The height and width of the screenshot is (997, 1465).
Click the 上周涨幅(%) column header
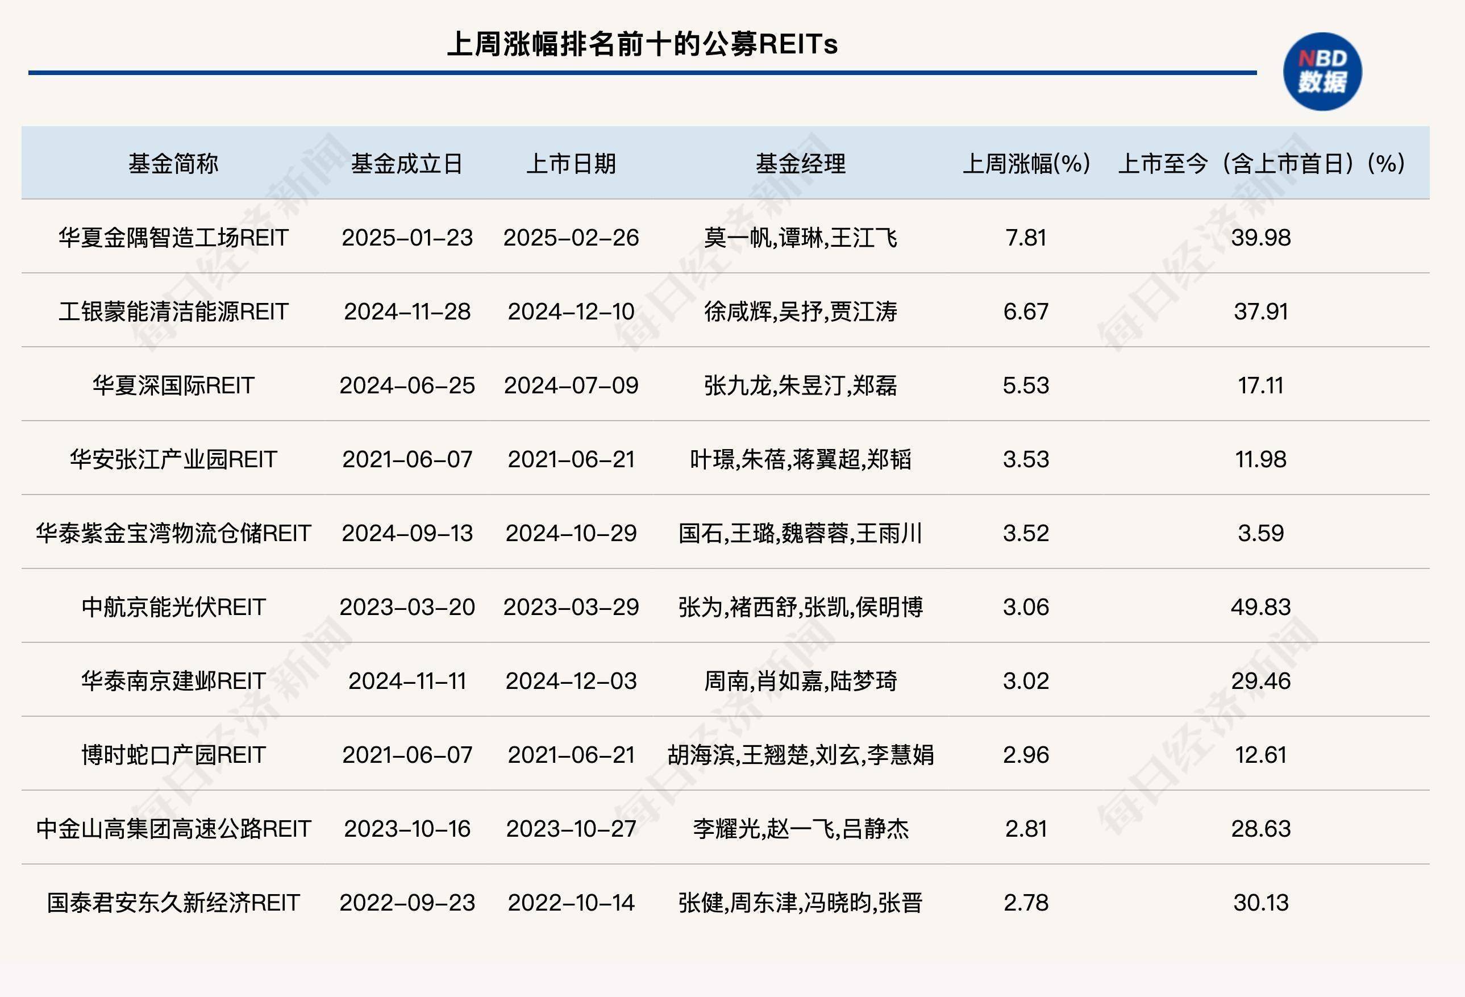[x=1027, y=163]
